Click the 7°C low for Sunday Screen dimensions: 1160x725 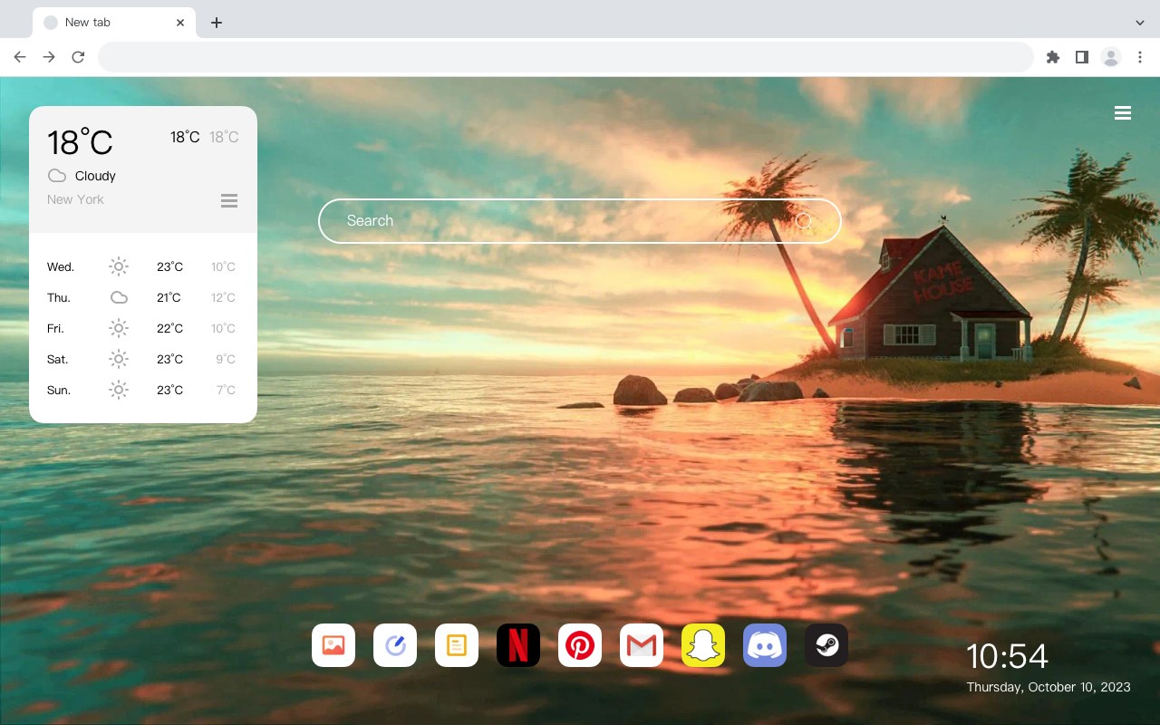click(226, 391)
